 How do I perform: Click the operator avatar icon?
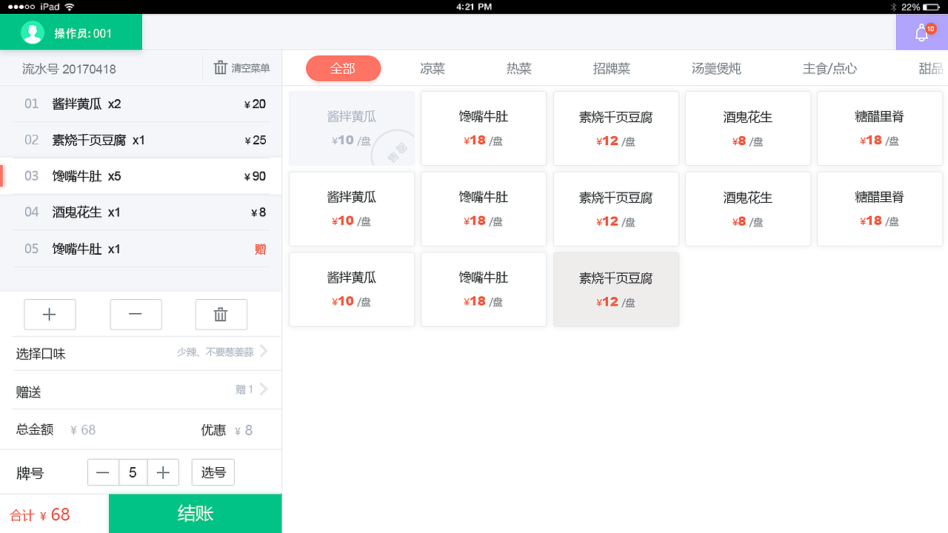(x=31, y=33)
